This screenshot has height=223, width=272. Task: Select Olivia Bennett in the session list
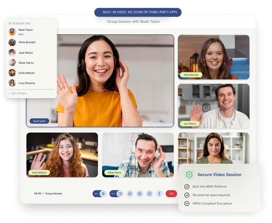coord(28,42)
